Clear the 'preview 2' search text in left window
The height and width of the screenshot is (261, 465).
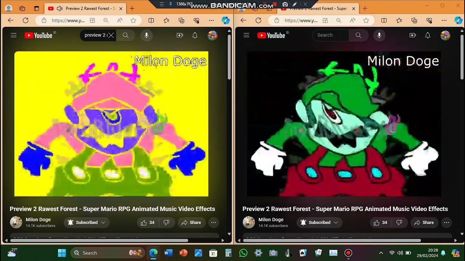(111, 35)
